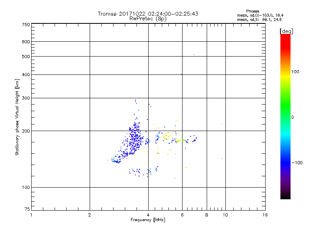Click the x-axis tick label '16'
The width and height of the screenshot is (312, 234).
coord(265,215)
